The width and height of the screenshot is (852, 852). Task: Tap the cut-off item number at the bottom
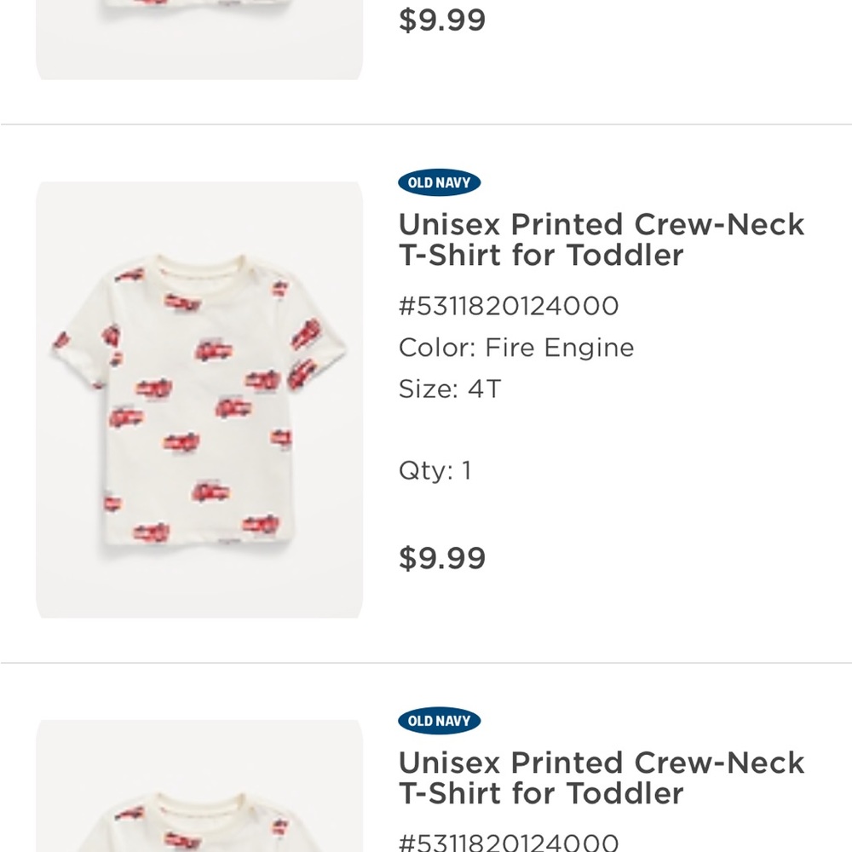[x=509, y=842]
